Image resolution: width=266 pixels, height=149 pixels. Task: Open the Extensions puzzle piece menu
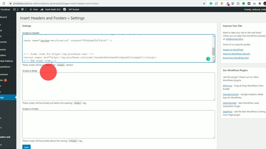pos(260,3)
